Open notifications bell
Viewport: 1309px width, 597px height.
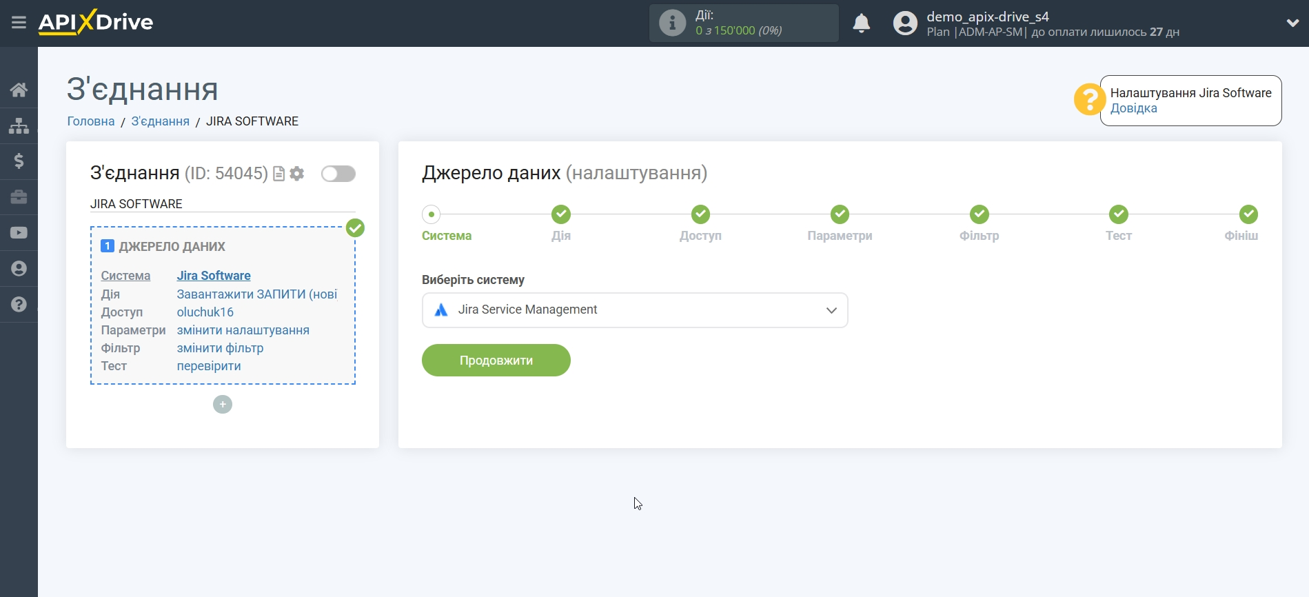click(861, 23)
